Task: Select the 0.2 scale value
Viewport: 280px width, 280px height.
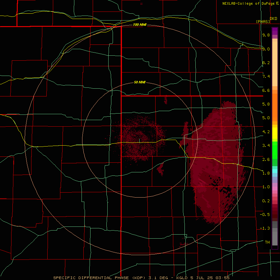Action: 266,201
